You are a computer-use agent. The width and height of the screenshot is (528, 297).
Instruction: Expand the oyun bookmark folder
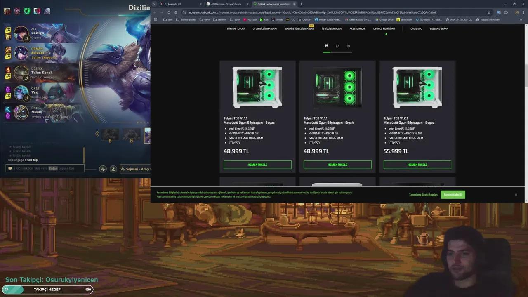(x=235, y=19)
